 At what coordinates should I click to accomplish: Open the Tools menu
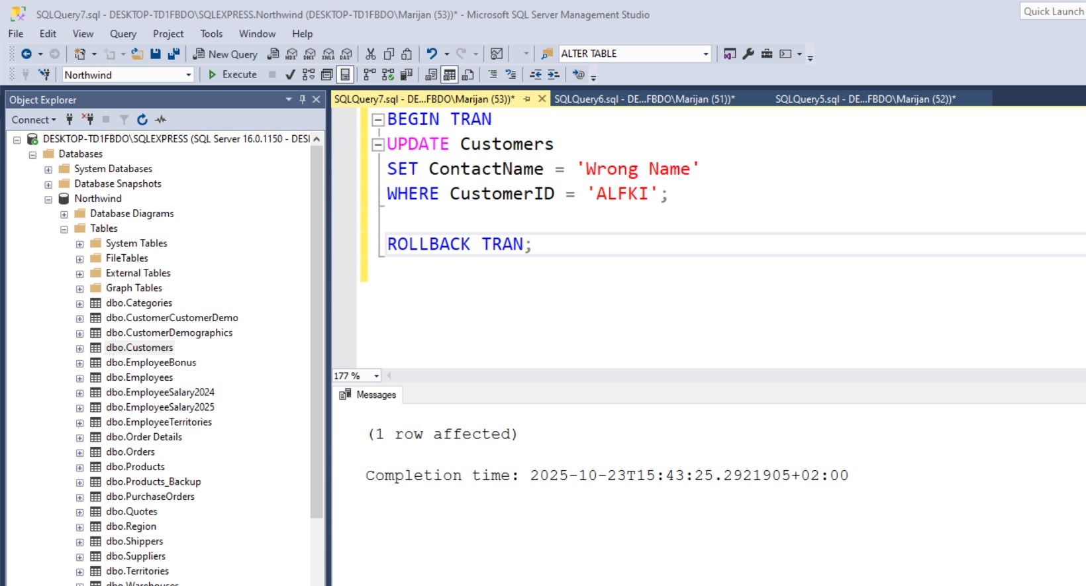pyautogui.click(x=211, y=34)
